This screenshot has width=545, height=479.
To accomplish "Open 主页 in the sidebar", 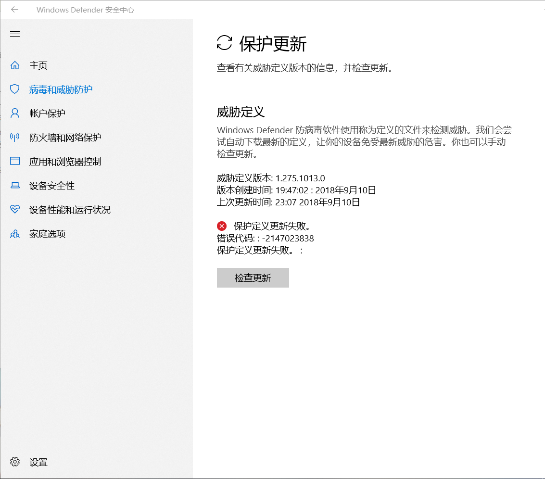I will 38,65.
